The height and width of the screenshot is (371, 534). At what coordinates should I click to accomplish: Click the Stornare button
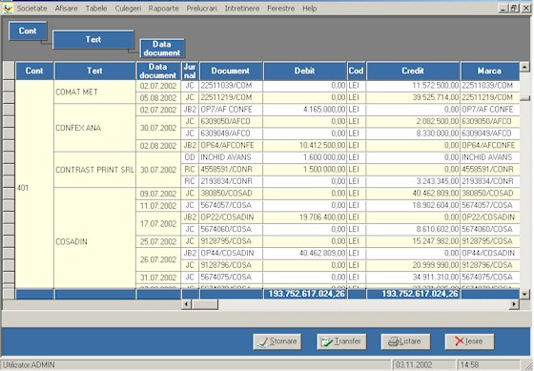(277, 341)
